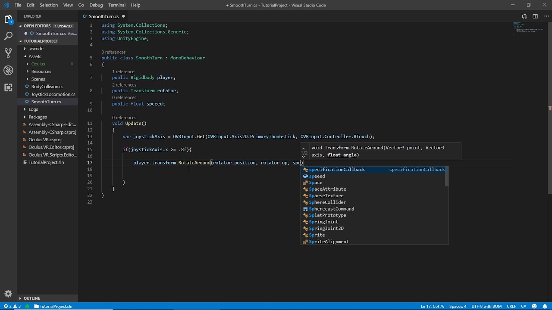Viewport: 552px width, 310px height.
Task: Open the Debug view in the activity bar
Action: 8,70
